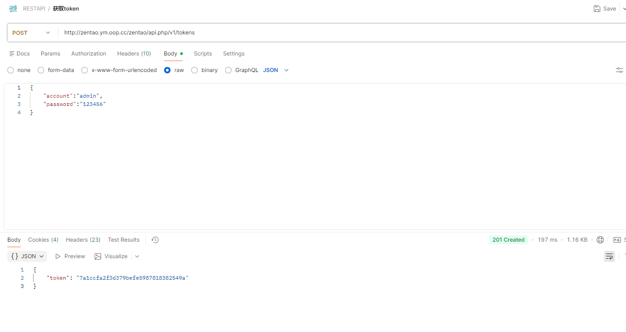
Task: Click the request URL input field
Action: [342, 33]
